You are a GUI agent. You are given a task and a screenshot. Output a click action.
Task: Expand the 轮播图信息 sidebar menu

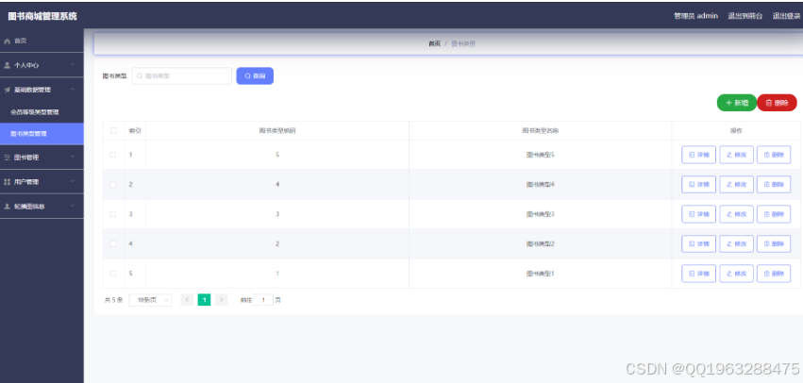(42, 207)
